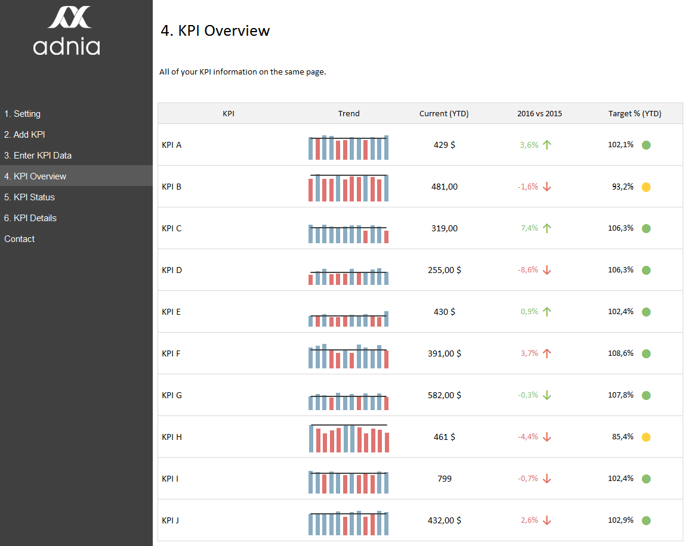
Task: Click red down arrow in KPI B row
Action: click(x=547, y=187)
